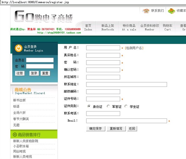Image resolution: width=186 pixels, height=159 pixels.
Task: Click the 登录 button
Action: click(34, 73)
